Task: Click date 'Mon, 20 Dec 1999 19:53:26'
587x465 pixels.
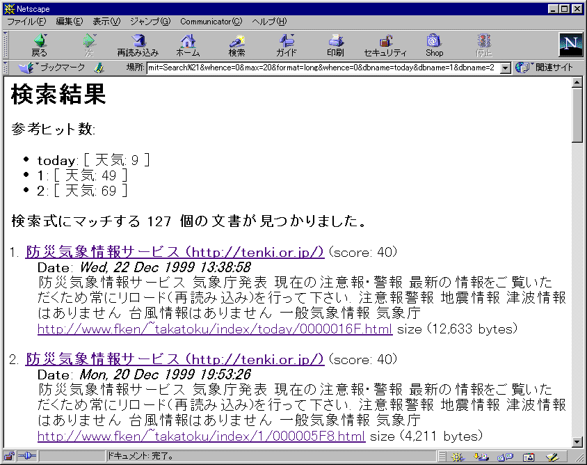Action: coord(165,375)
